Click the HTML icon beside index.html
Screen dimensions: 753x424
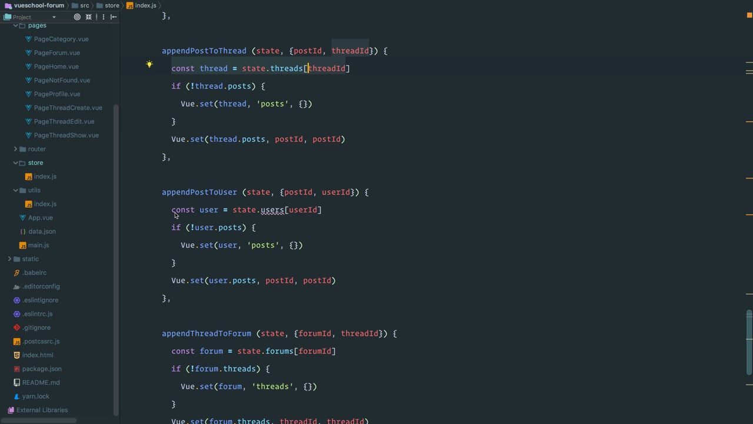point(16,355)
